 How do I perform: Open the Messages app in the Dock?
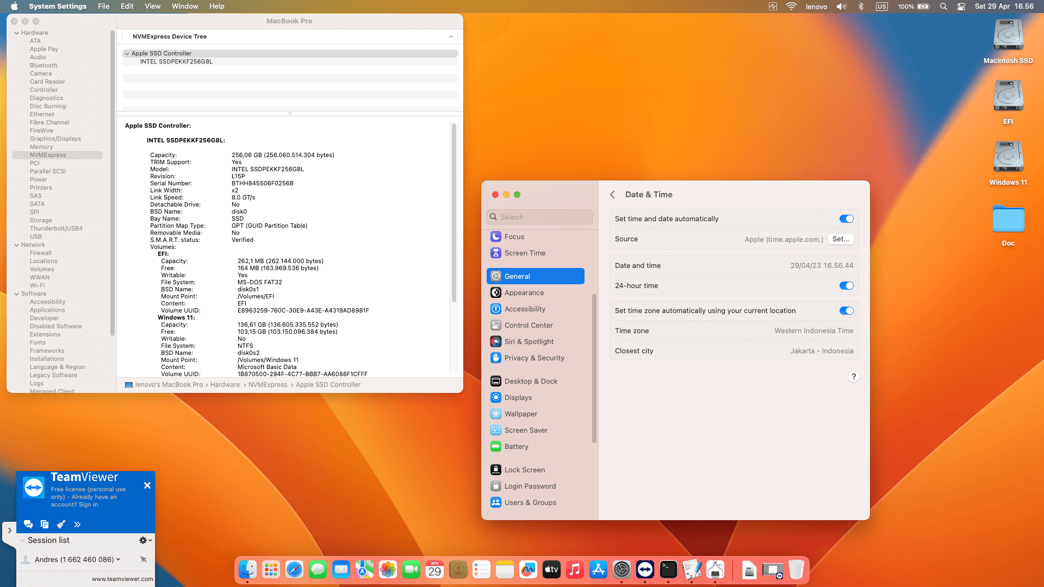[318, 570]
